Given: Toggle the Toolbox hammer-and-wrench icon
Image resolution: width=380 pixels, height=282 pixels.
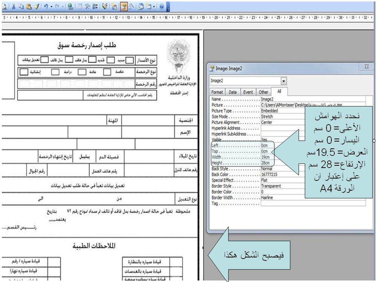Looking at the screenshot, I should tap(87, 7).
